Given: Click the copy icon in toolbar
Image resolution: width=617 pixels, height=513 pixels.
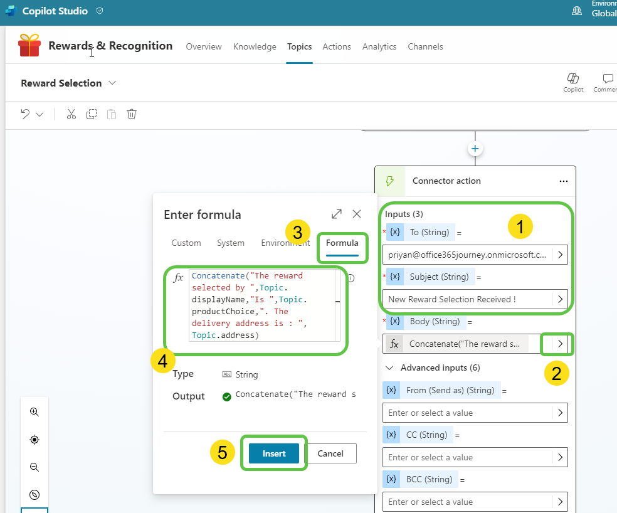Looking at the screenshot, I should click(x=92, y=114).
